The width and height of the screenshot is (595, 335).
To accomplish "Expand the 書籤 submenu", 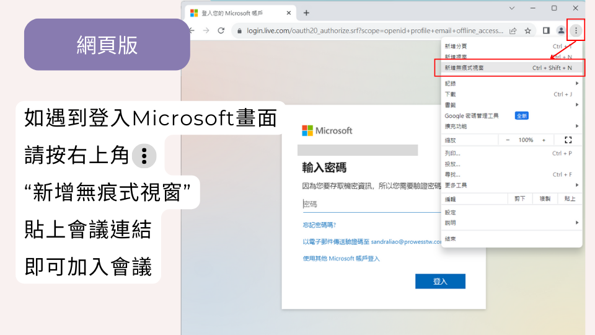I will [x=511, y=105].
